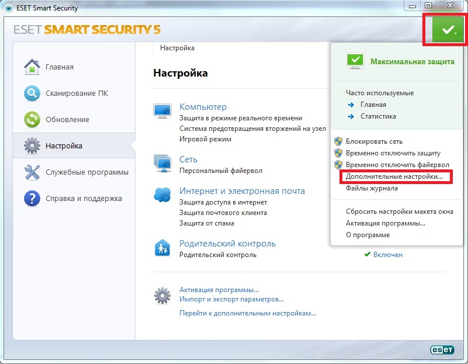The height and width of the screenshot is (364, 468).
Task: Open the Компьютер settings link
Action: pyautogui.click(x=203, y=107)
